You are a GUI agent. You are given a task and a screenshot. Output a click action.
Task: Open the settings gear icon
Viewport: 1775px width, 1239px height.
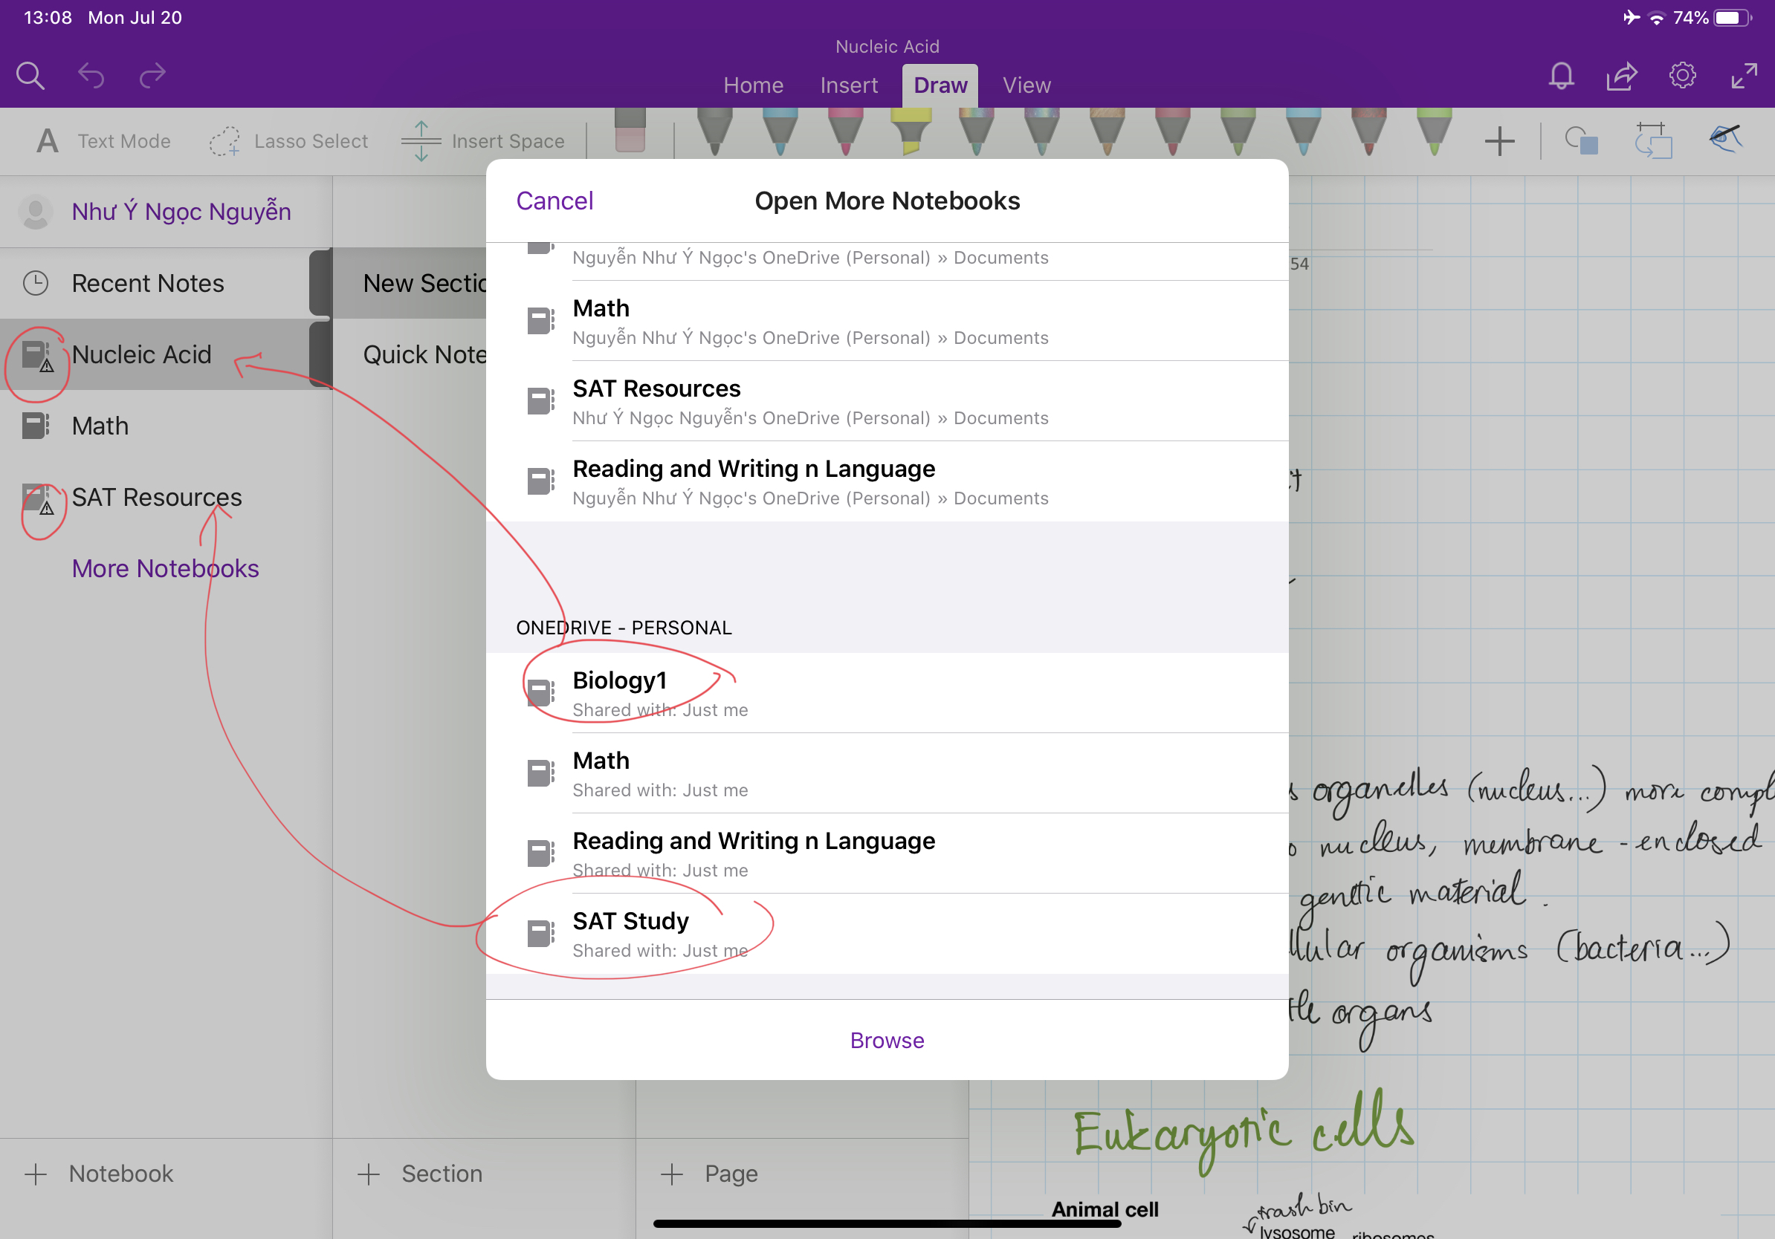(x=1682, y=76)
